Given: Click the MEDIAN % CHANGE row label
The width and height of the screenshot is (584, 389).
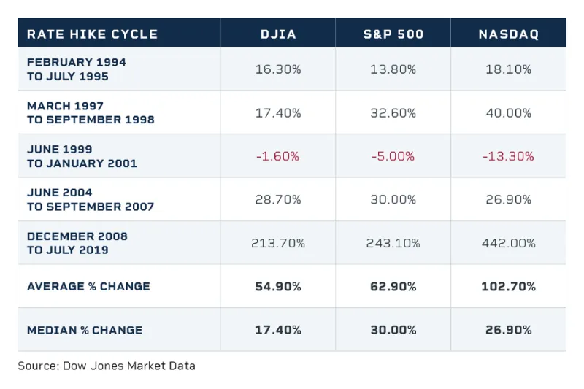Looking at the screenshot, I should (85, 330).
